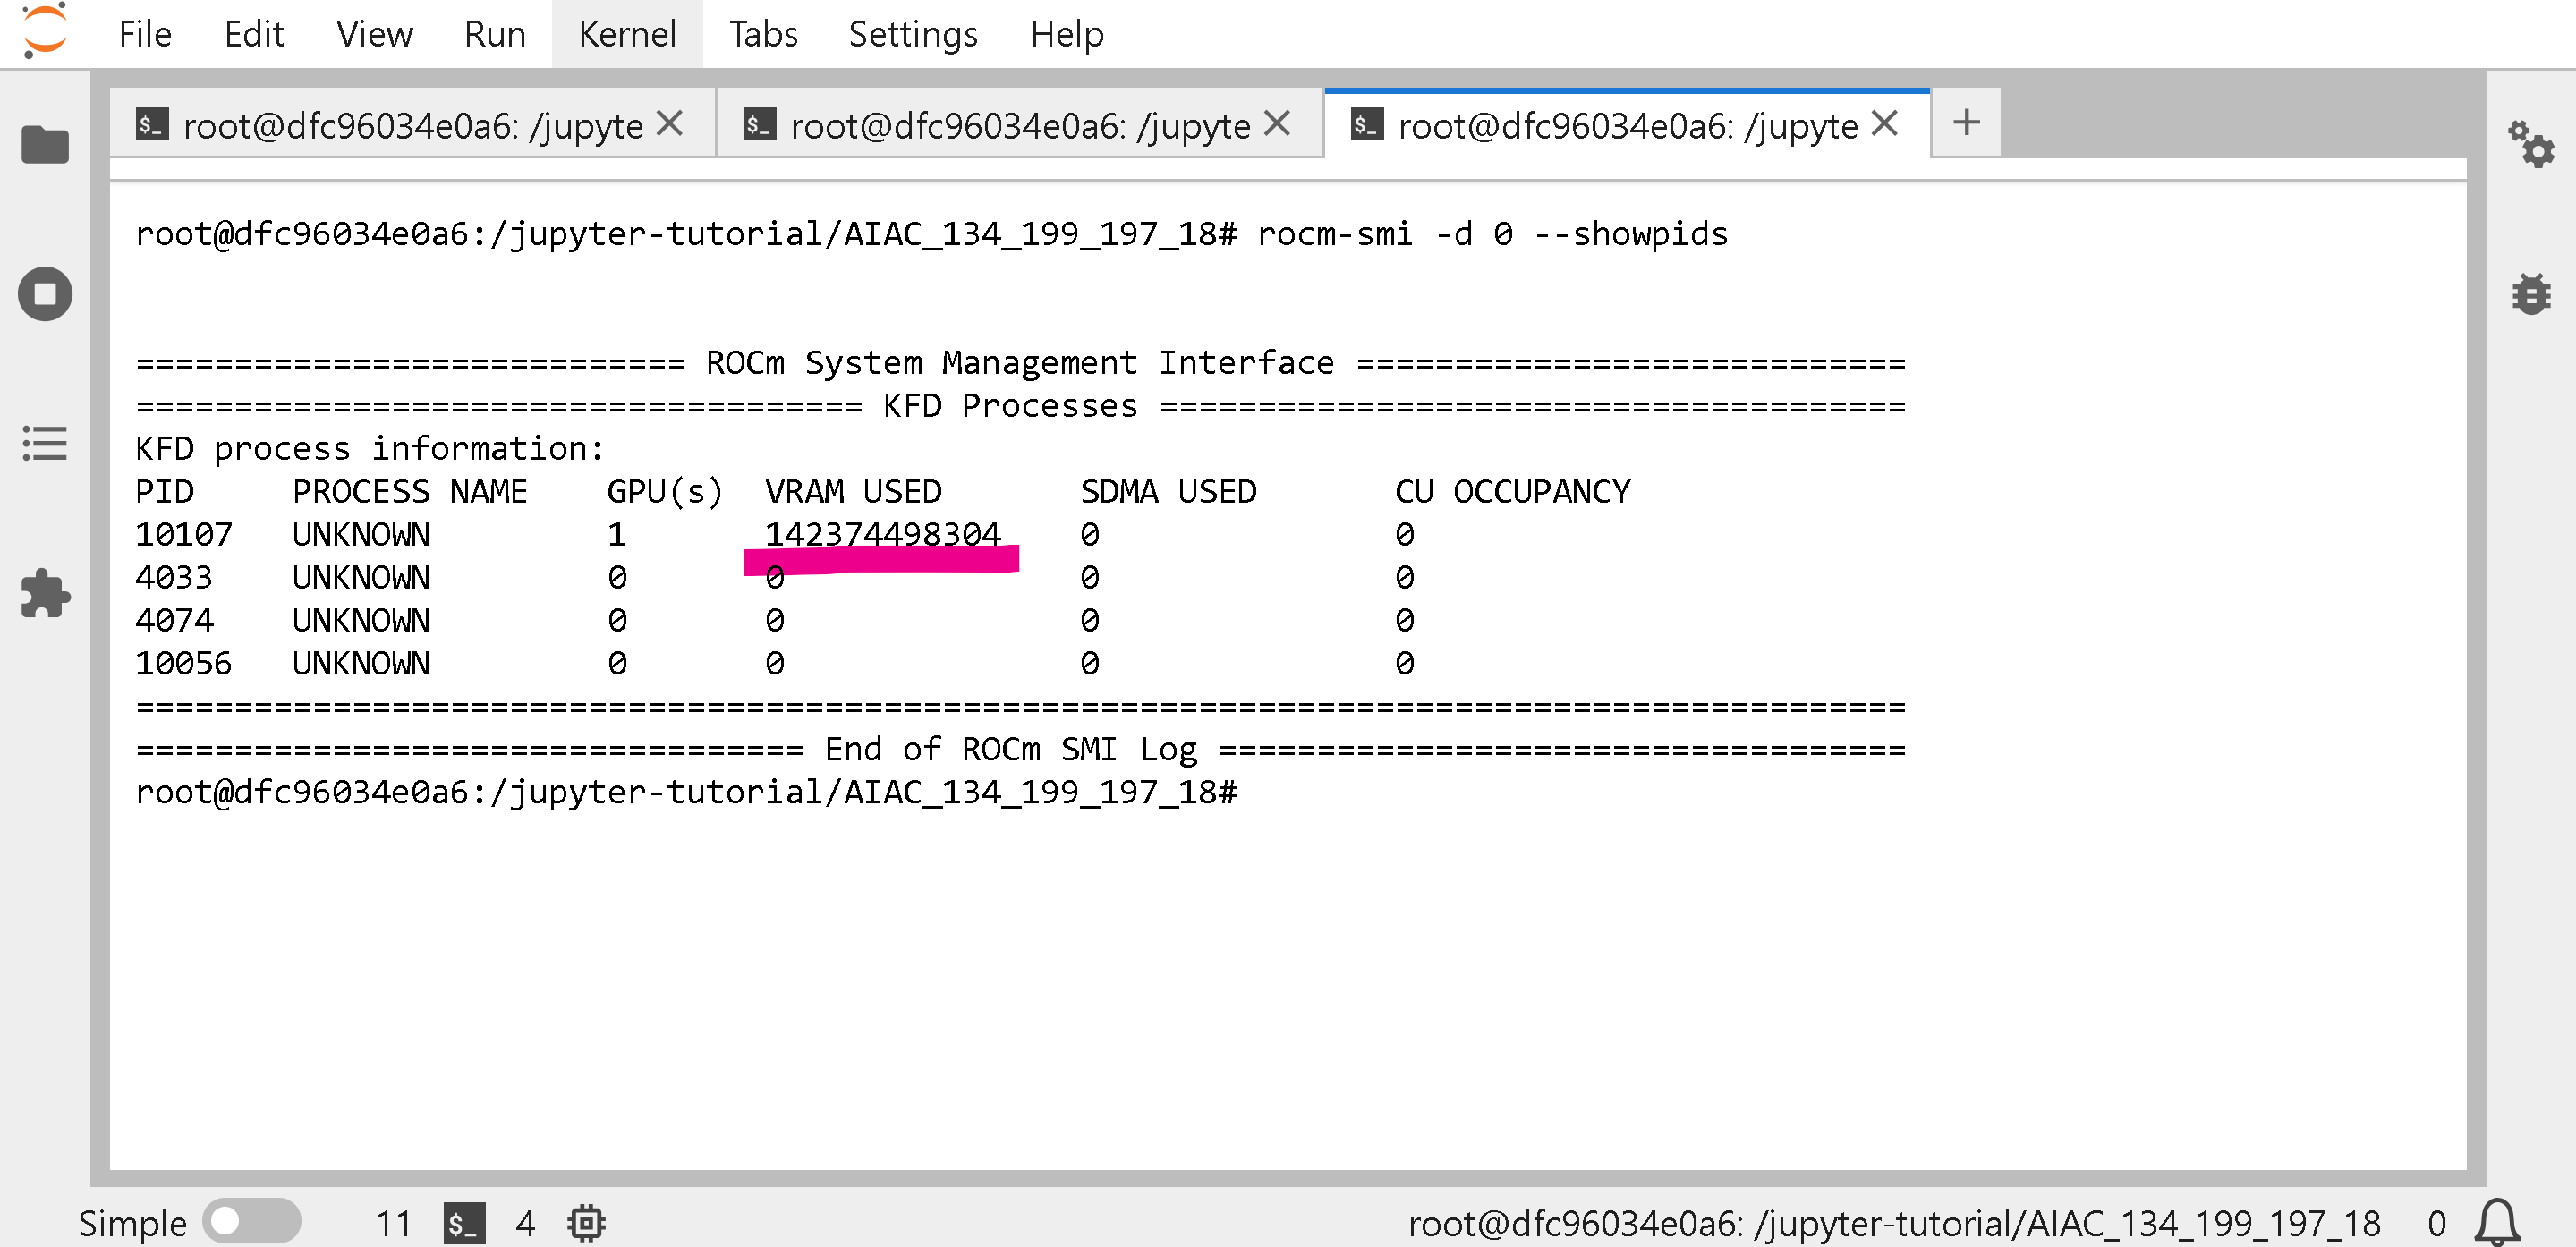Image resolution: width=2576 pixels, height=1247 pixels.
Task: Close the third terminal tab
Action: 1884,124
